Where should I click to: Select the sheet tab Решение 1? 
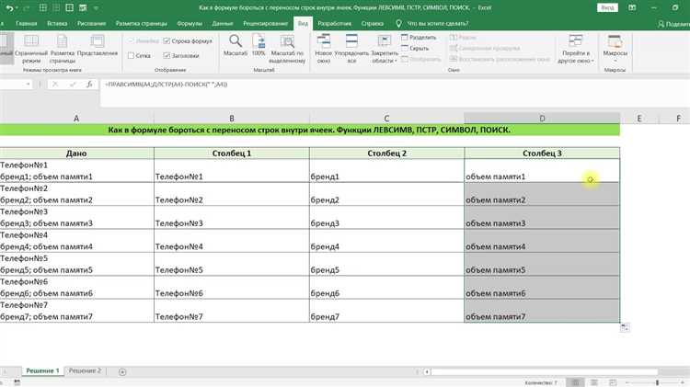pos(42,371)
